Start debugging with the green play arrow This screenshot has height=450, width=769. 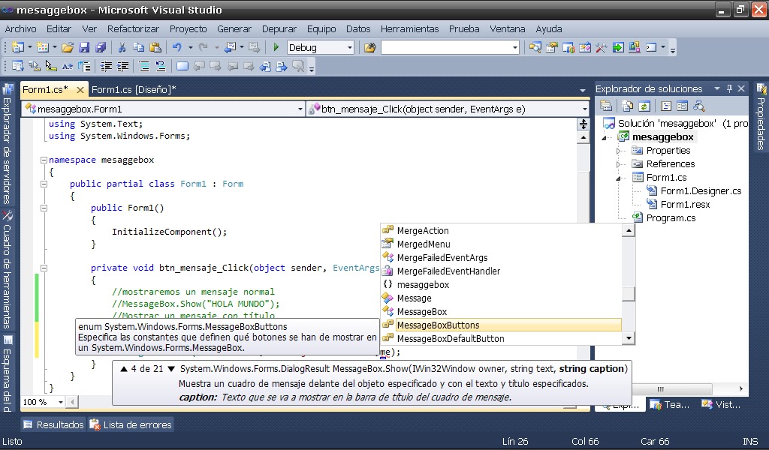pyautogui.click(x=274, y=46)
